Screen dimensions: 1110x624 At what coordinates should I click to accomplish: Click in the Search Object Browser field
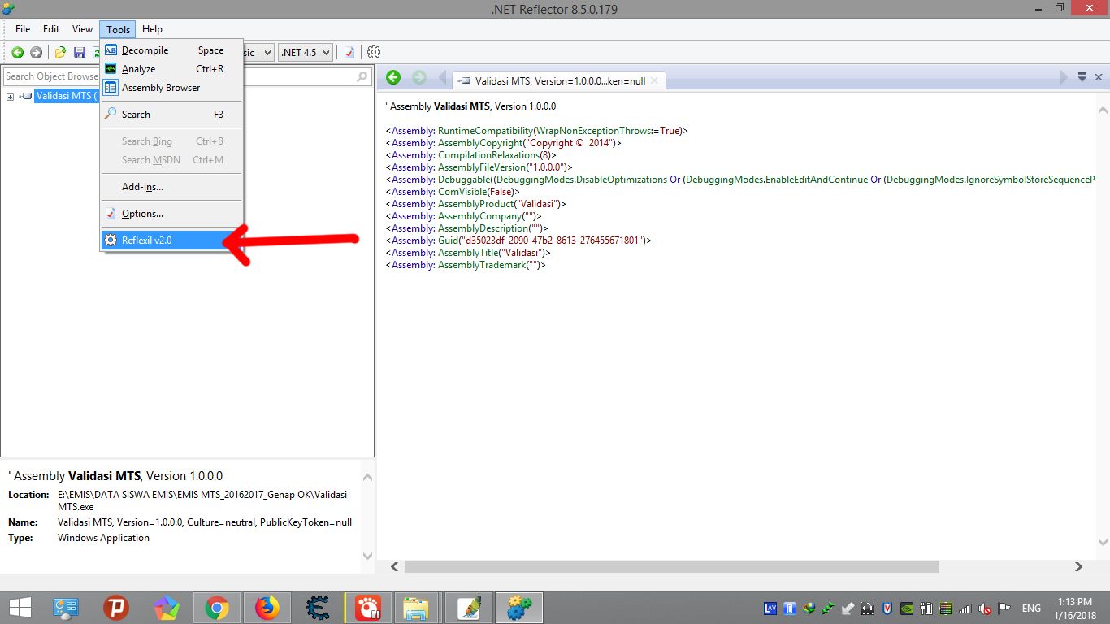187,76
